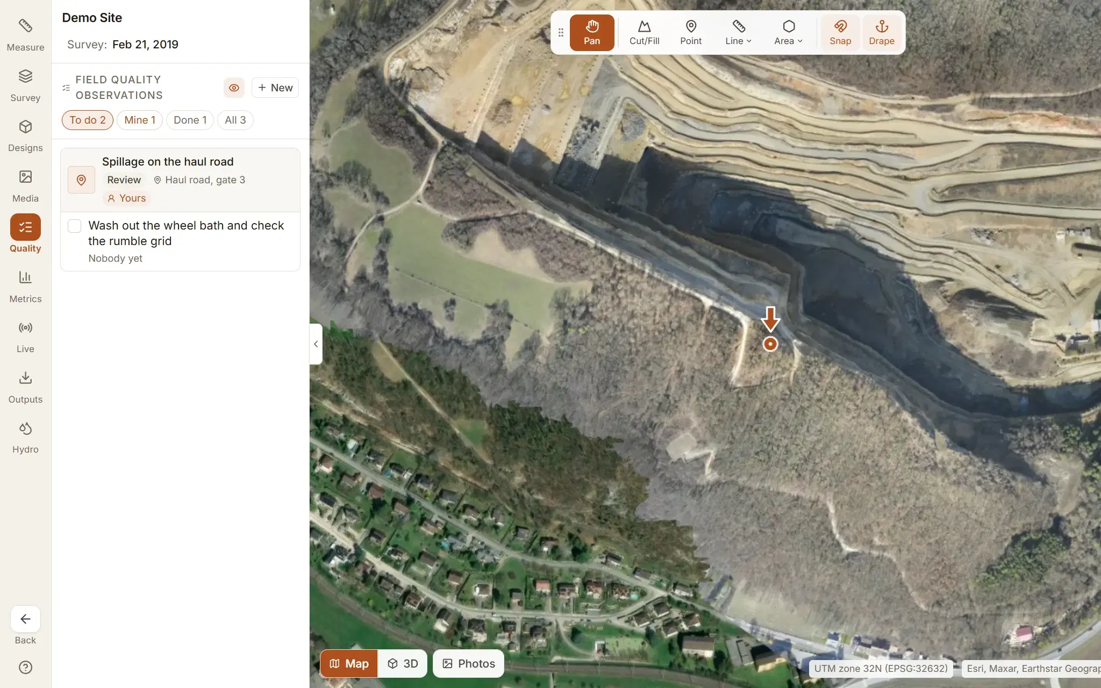Click the Yours assignee tag
The width and height of the screenshot is (1101, 688).
click(x=126, y=198)
